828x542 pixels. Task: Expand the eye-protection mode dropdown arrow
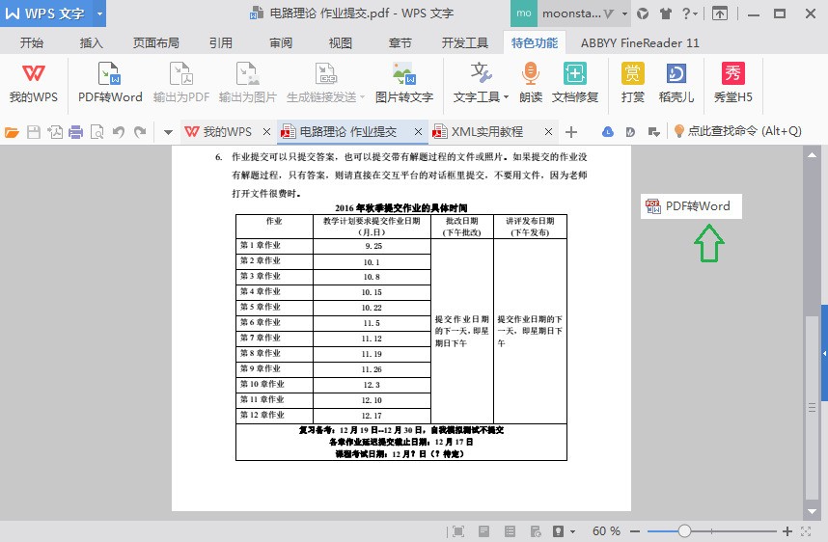pos(572,531)
